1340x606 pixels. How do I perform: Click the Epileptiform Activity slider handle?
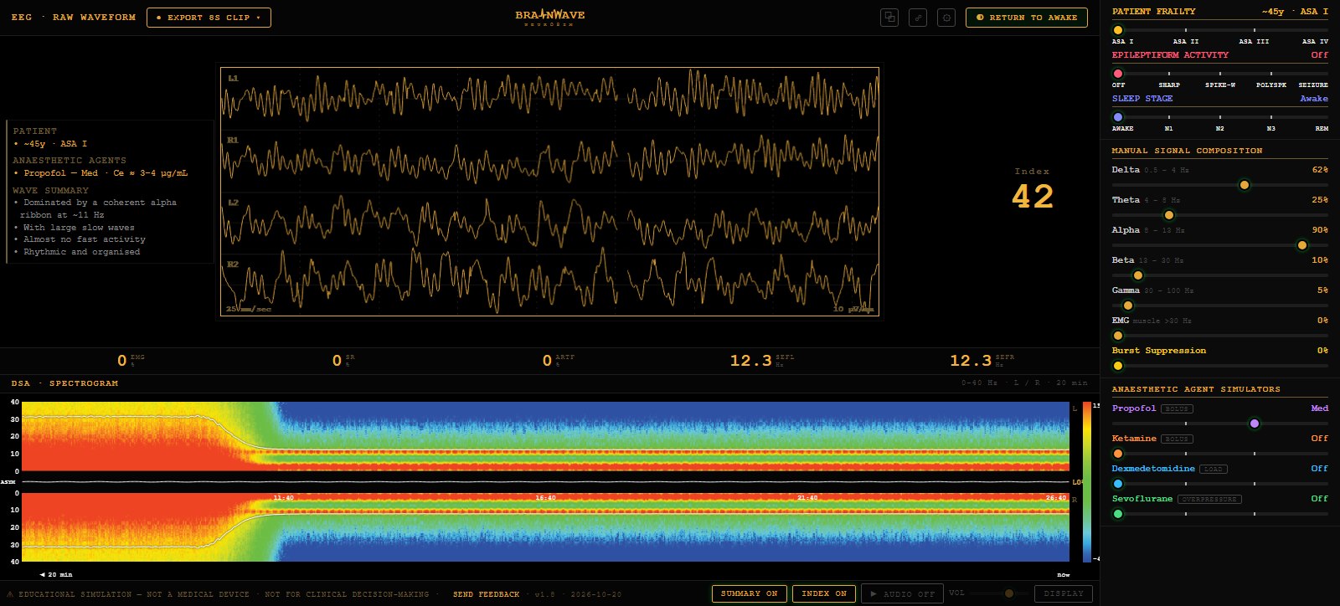tap(1118, 74)
